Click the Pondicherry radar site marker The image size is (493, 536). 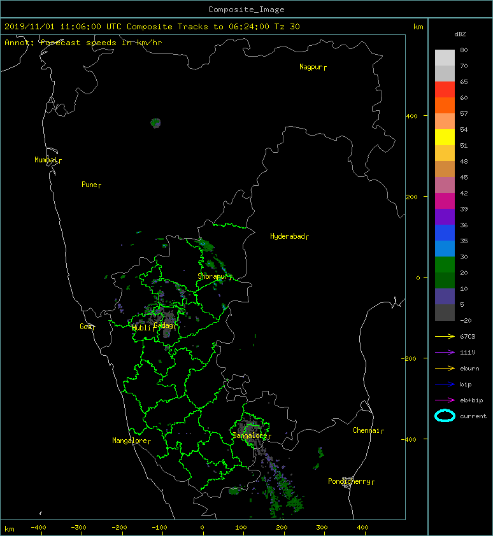click(348, 483)
